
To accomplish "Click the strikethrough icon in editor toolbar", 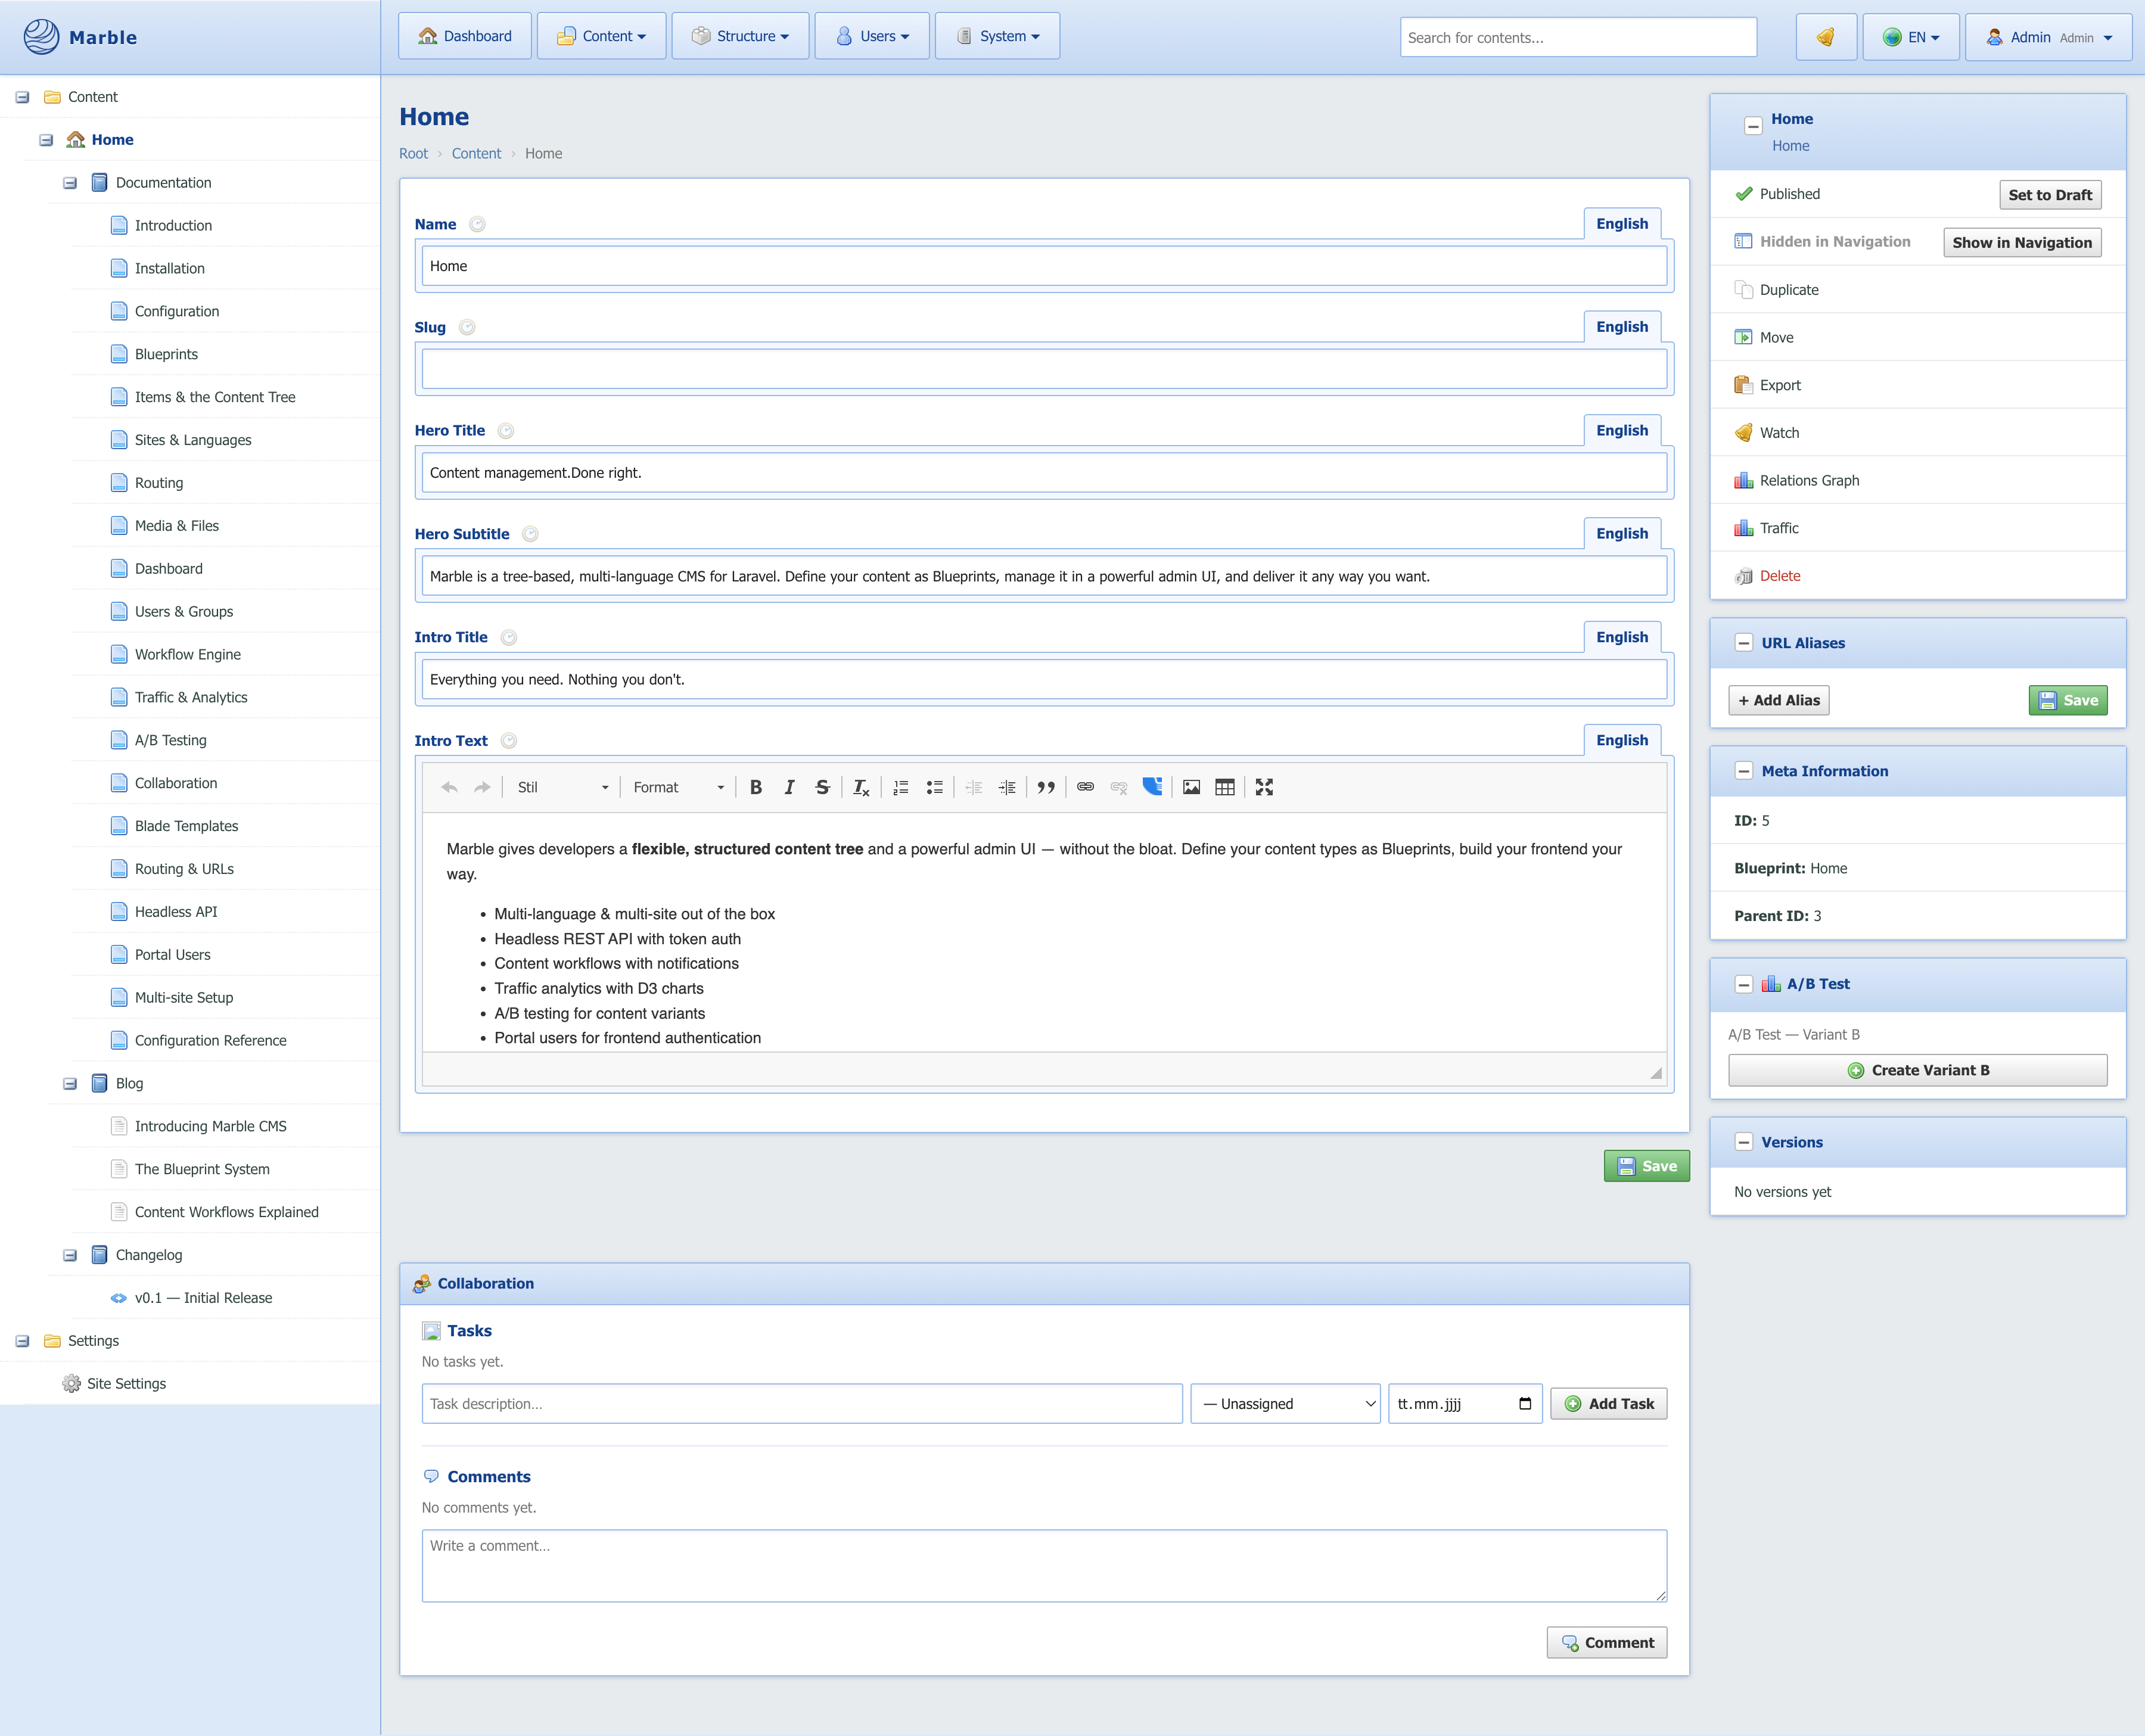I will coord(822,787).
